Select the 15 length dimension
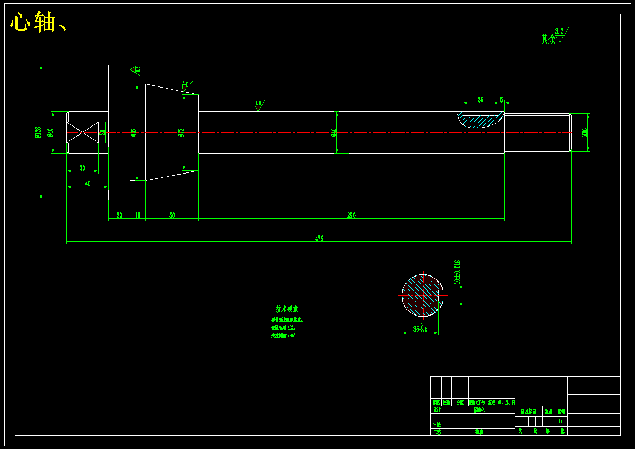The height and width of the screenshot is (449, 635). (x=138, y=215)
